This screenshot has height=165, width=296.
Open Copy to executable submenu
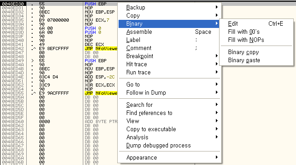tap(169, 129)
